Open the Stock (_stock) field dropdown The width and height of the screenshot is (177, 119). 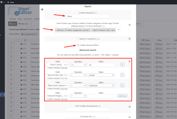point(57,64)
